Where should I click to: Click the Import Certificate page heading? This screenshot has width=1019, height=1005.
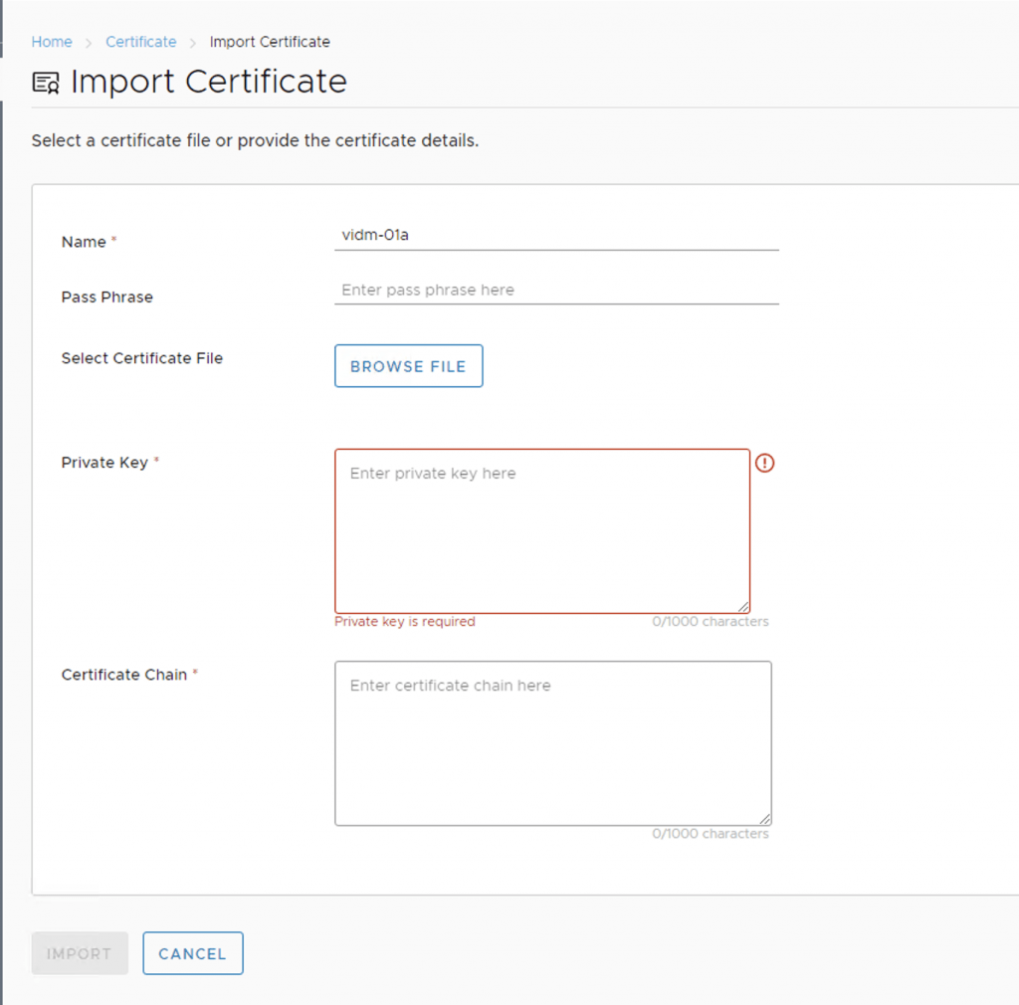208,82
